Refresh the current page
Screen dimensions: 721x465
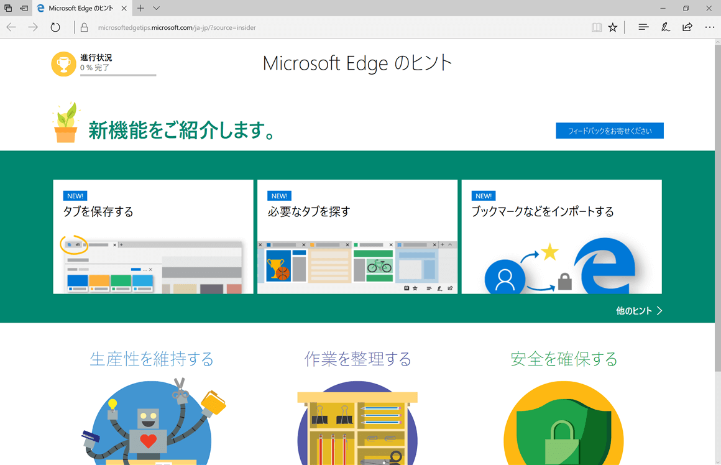tap(55, 27)
